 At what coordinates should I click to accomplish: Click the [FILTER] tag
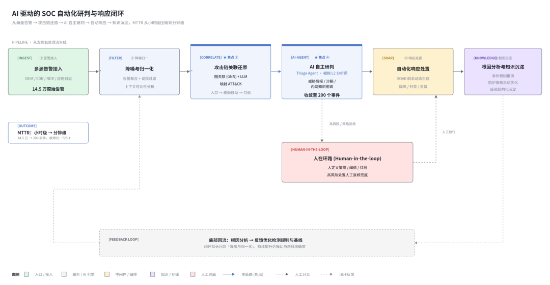tap(116, 58)
